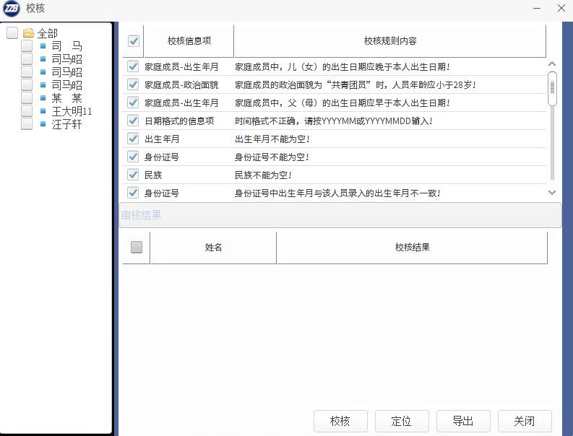Select 司 马 in the person tree

click(67, 46)
